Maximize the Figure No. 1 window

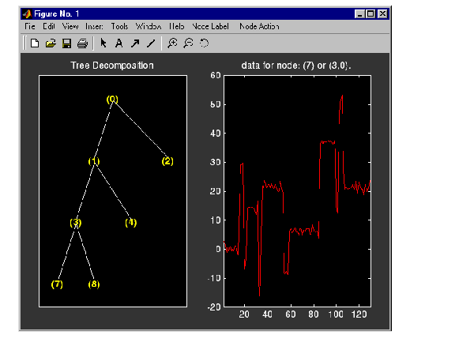click(371, 14)
